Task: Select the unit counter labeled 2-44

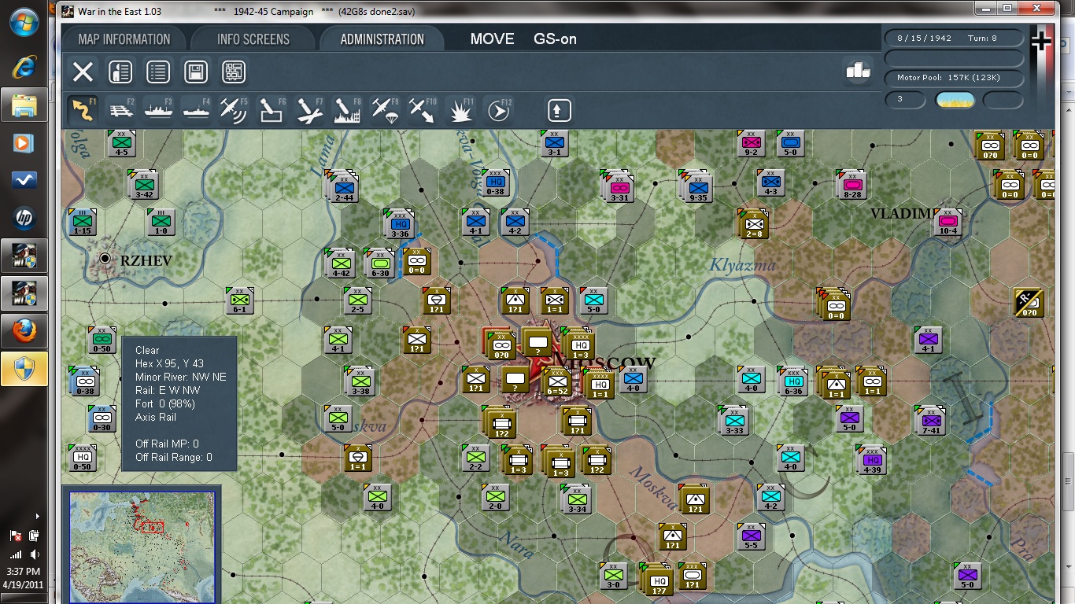Action: [x=343, y=187]
